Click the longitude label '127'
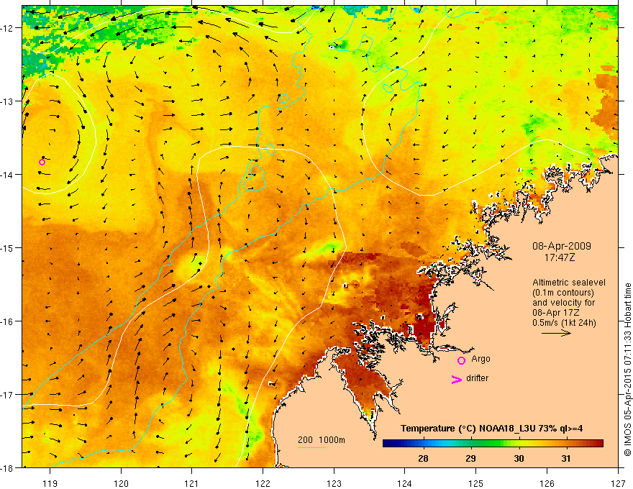The height and width of the screenshot is (489, 633). pos(618,483)
